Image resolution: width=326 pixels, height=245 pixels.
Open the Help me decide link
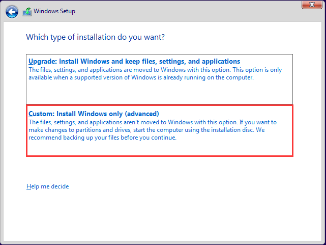click(x=48, y=186)
